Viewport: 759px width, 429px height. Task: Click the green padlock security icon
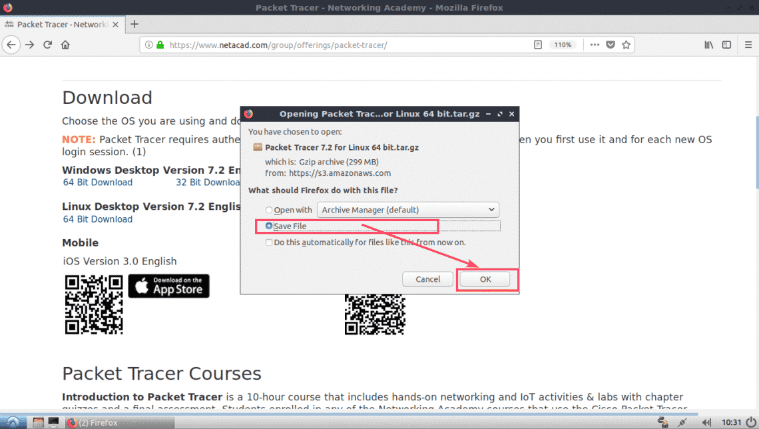click(160, 45)
